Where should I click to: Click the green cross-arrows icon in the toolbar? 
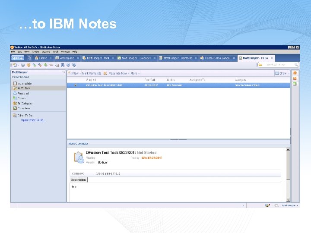(x=46, y=65)
